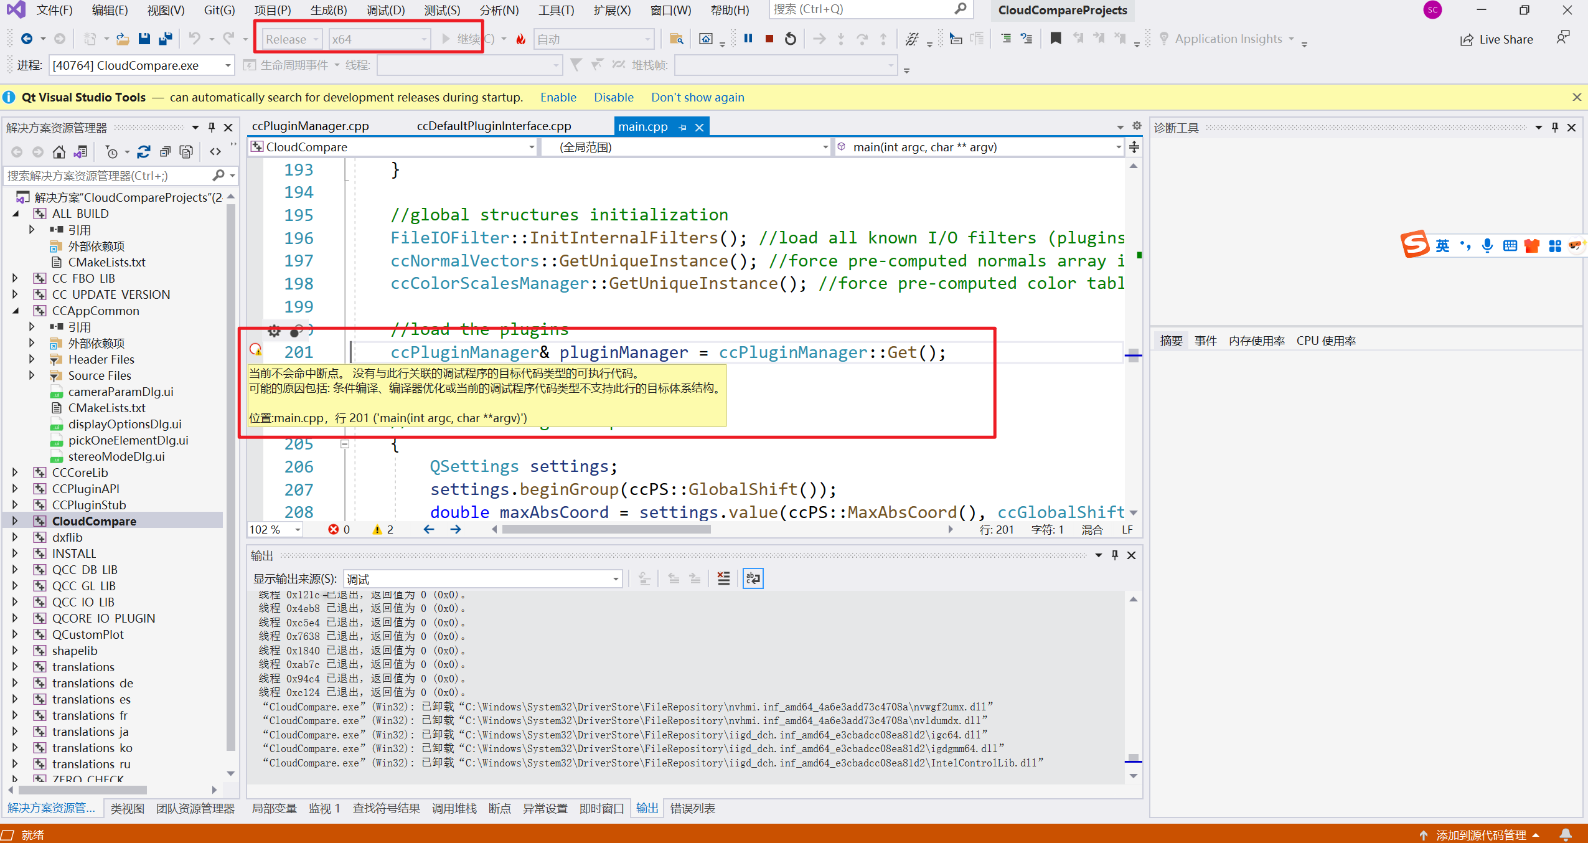Click the Disable link in Qt notification
Screen dimensions: 1588x843
(x=613, y=97)
